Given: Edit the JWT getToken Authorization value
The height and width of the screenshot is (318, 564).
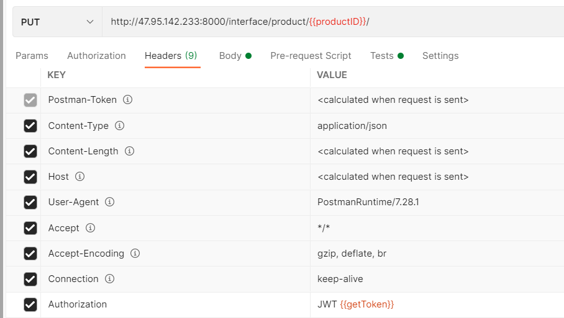Looking at the screenshot, I should tap(355, 304).
